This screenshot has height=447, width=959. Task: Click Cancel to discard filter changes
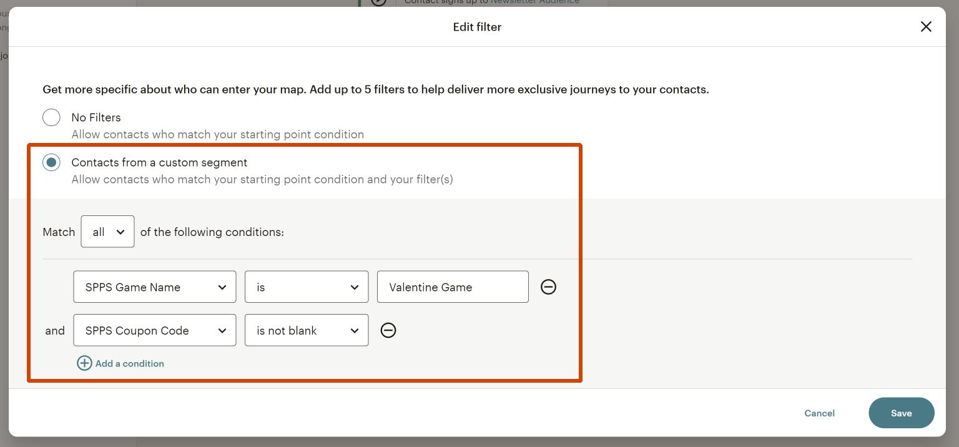819,413
